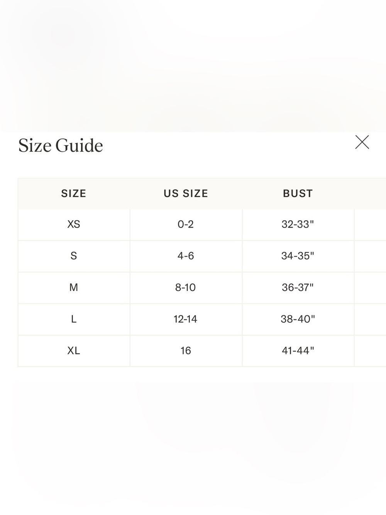The image size is (386, 515).
Task: Click the US SIZE column header
Action: 186,194
